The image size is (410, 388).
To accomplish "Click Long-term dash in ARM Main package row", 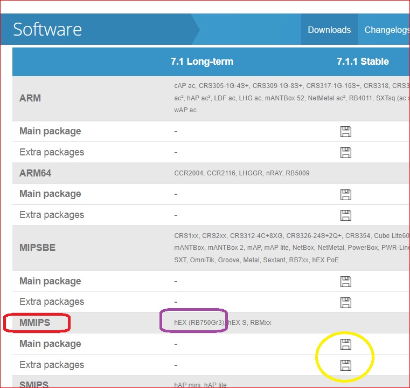I will 176,131.
